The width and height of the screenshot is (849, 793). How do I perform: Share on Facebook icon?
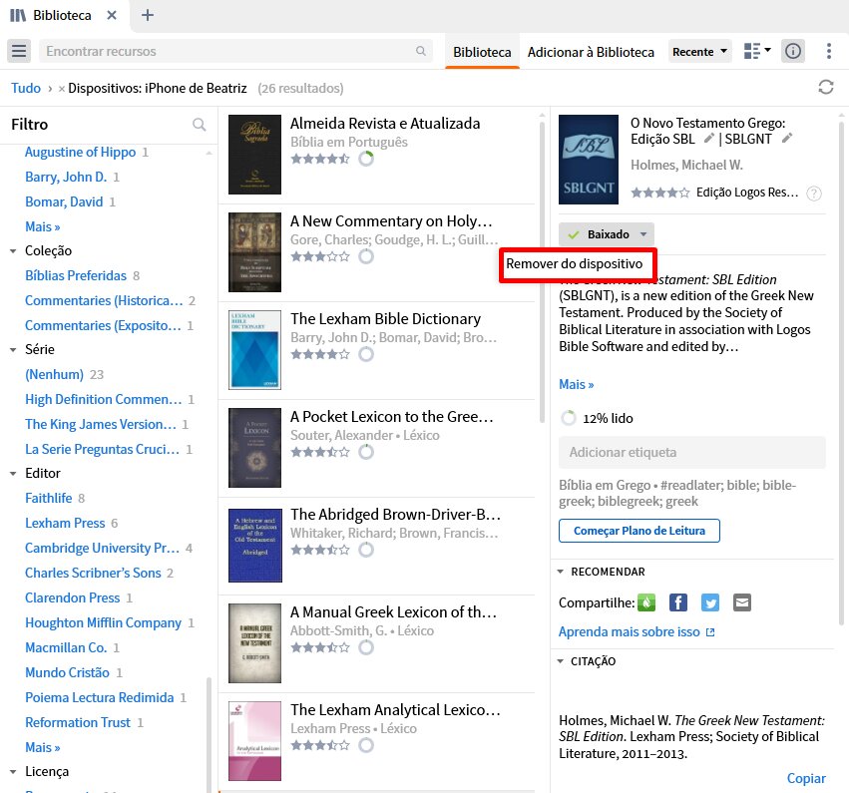678,602
